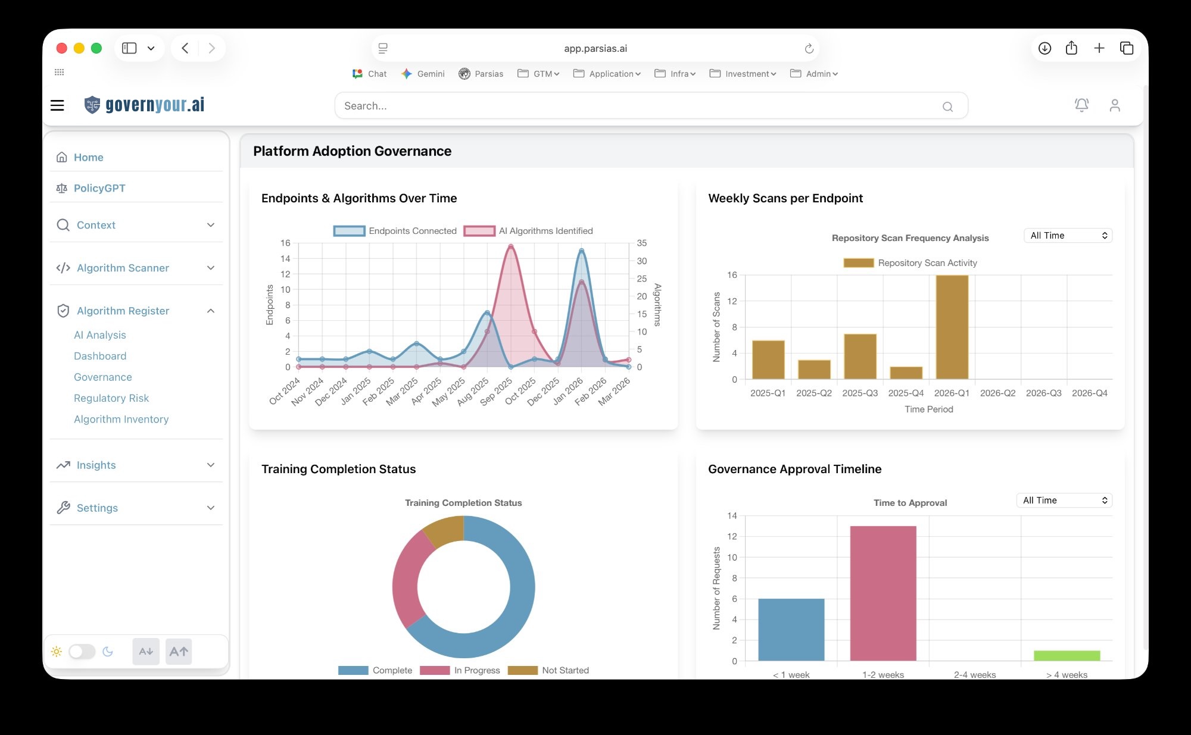Image resolution: width=1191 pixels, height=735 pixels.
Task: Toggle Endpoints Connected legend series
Action: pos(349,231)
